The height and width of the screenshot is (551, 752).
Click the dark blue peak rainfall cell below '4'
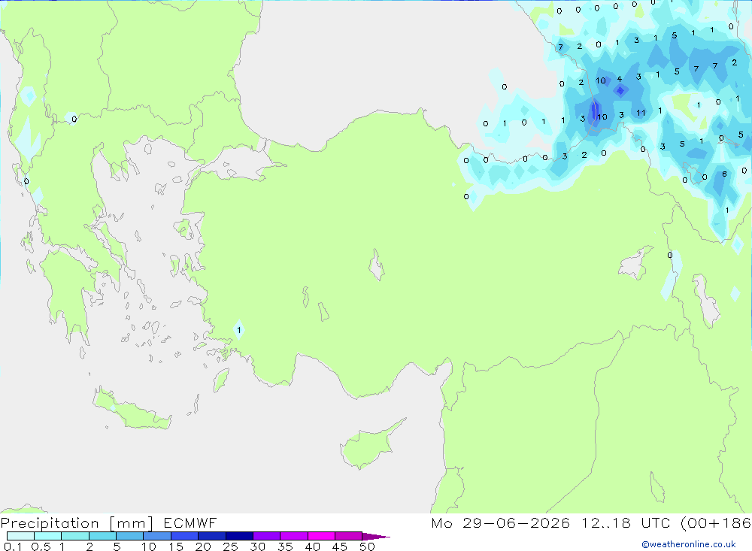620,90
